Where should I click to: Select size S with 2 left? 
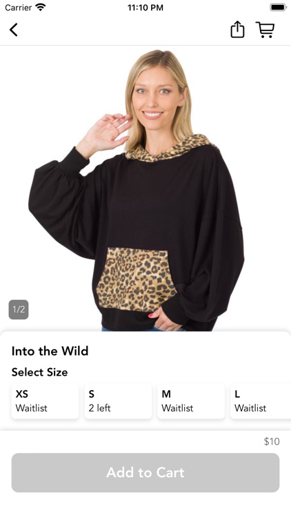118,401
